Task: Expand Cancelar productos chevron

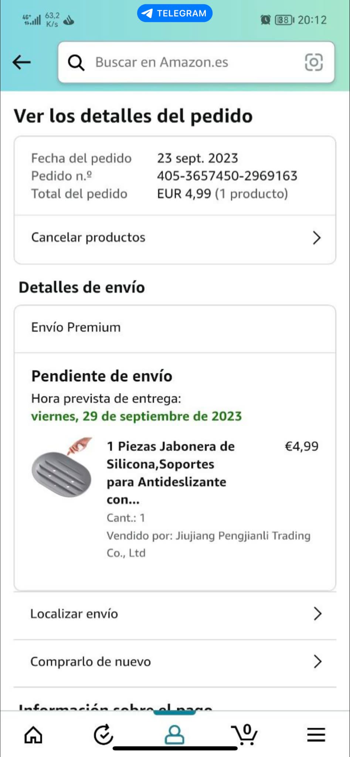Action: [317, 238]
